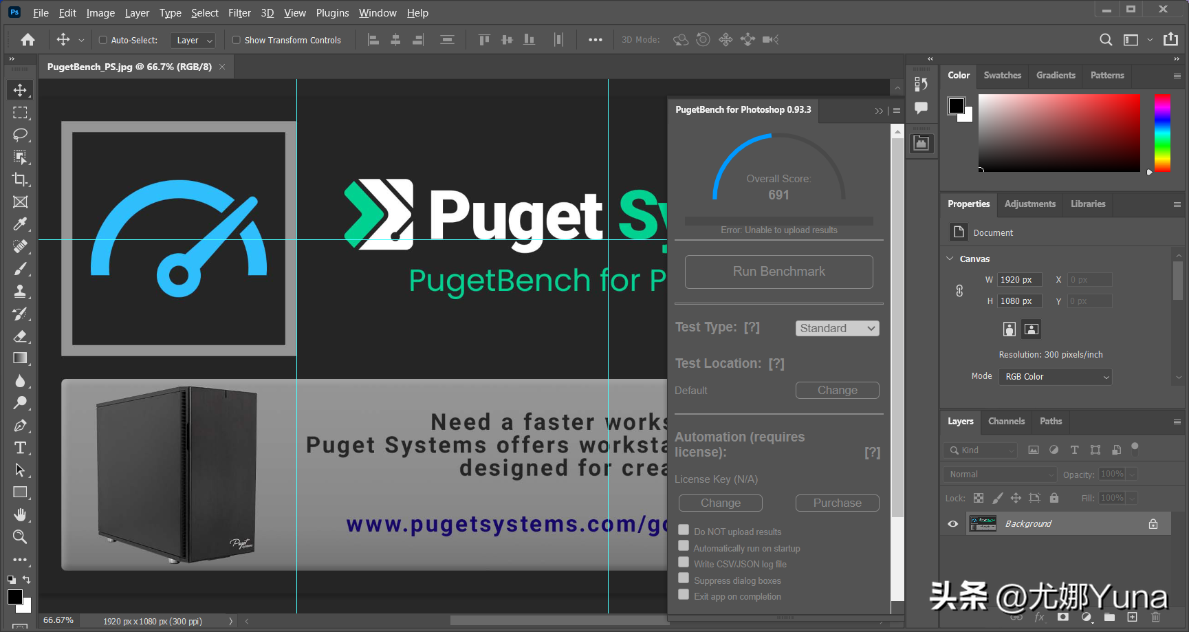Open the Mode RGB Color dropdown
Image resolution: width=1189 pixels, height=632 pixels.
(x=1056, y=377)
